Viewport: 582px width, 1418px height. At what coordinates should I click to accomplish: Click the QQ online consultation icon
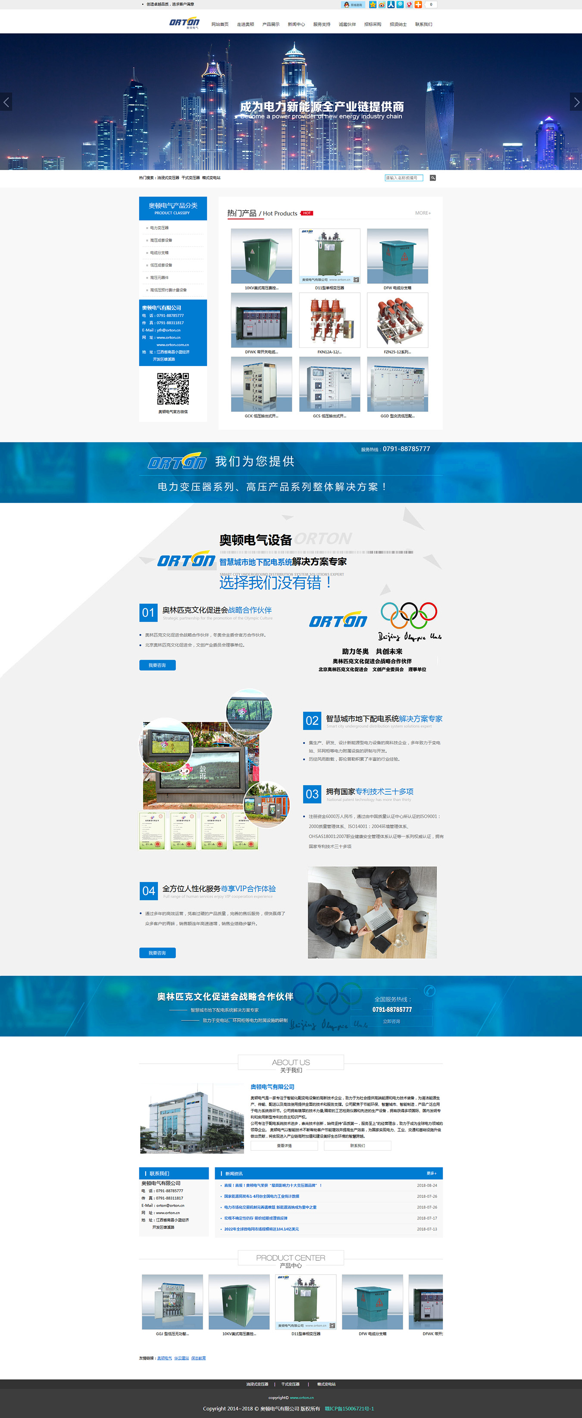(x=353, y=4)
